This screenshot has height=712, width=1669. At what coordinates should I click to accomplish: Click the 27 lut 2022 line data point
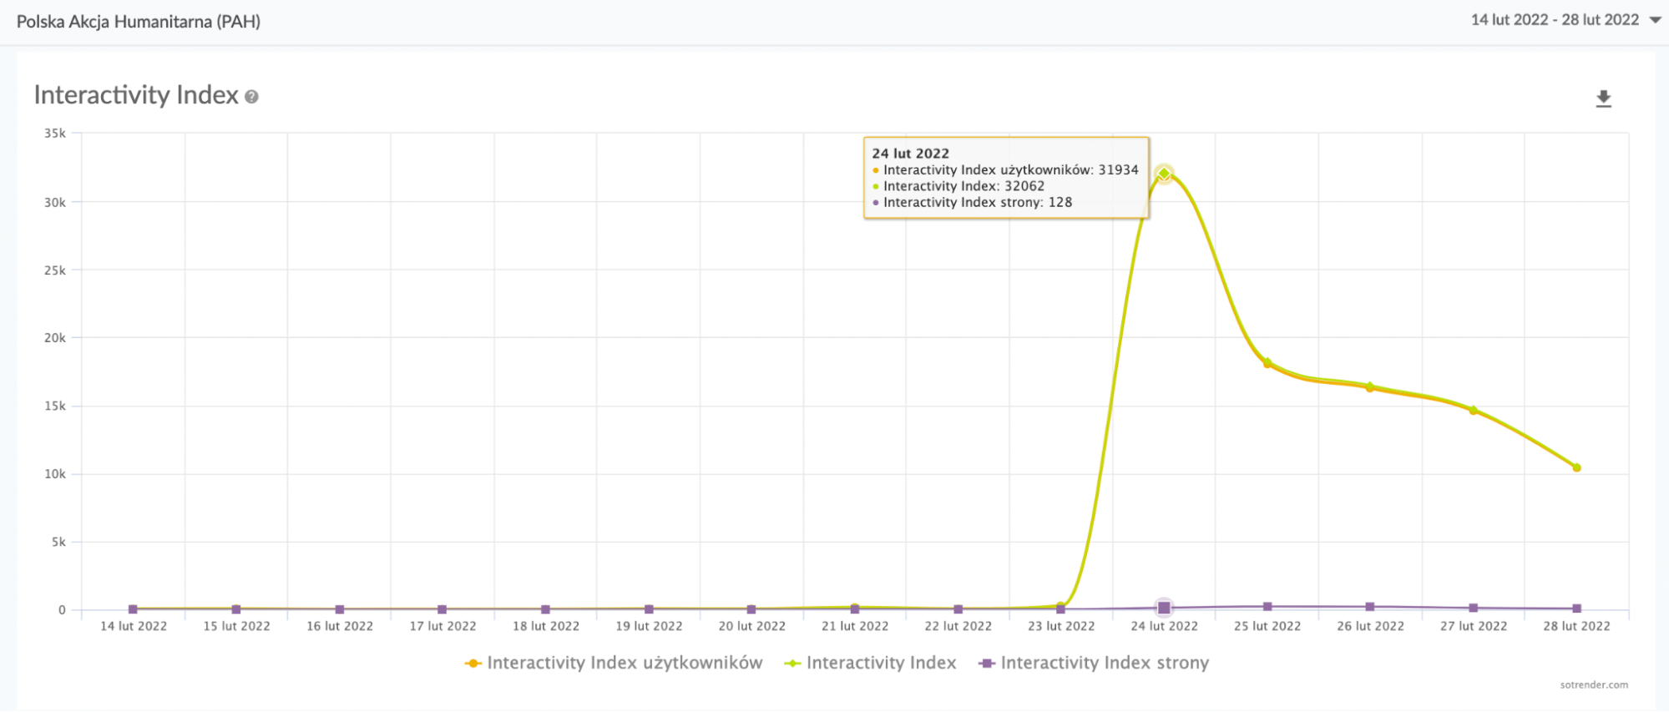tap(1474, 410)
